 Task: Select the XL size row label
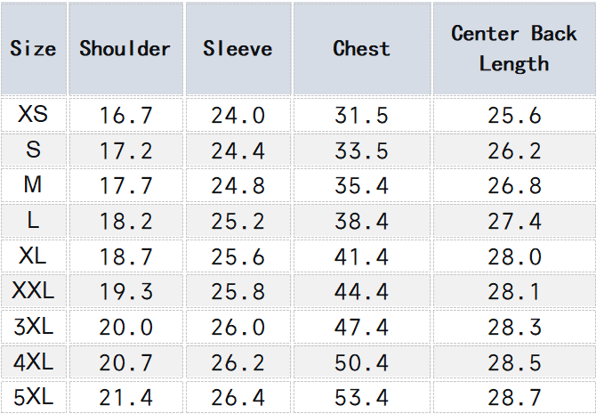click(x=33, y=256)
